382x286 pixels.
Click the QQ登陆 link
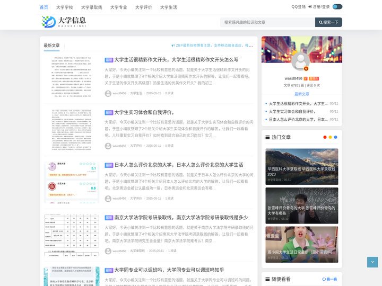(298, 7)
